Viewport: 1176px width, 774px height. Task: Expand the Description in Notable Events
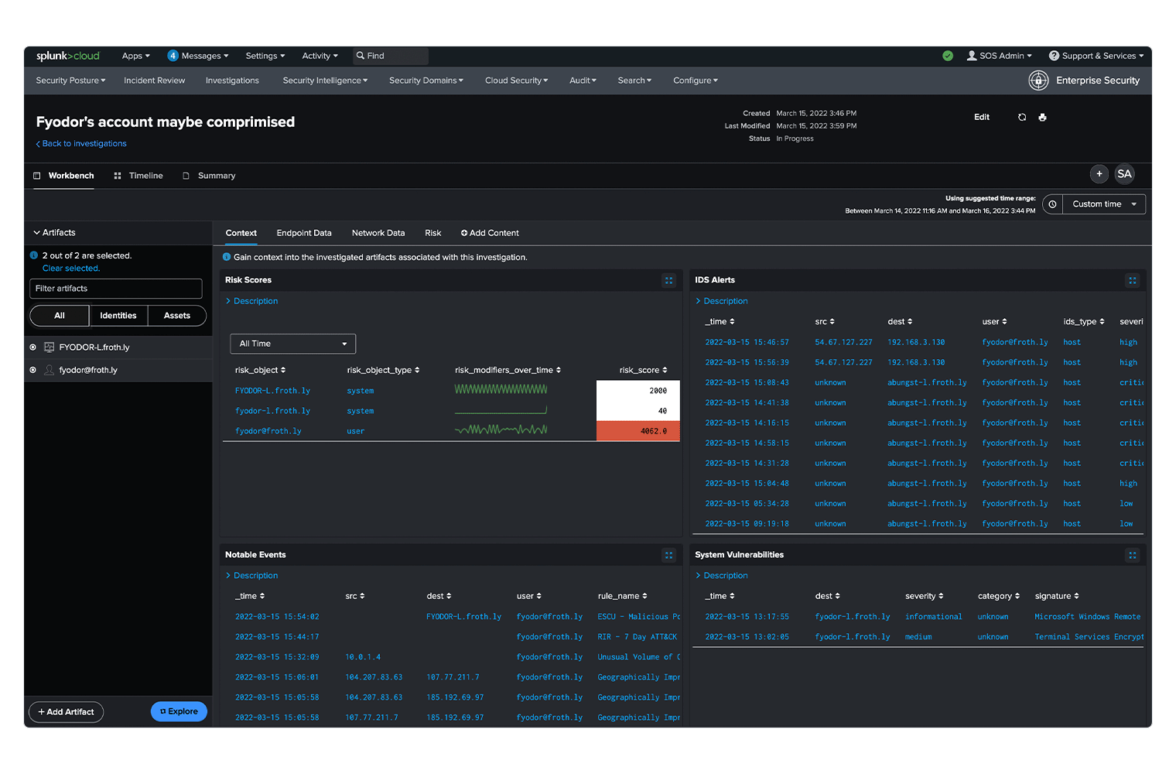tap(251, 575)
